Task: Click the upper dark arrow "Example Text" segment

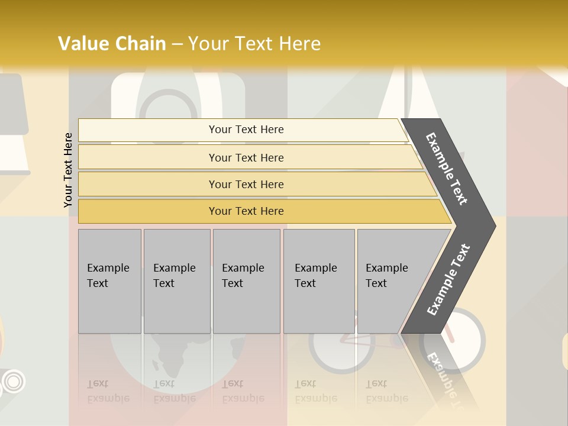Action: (448, 169)
